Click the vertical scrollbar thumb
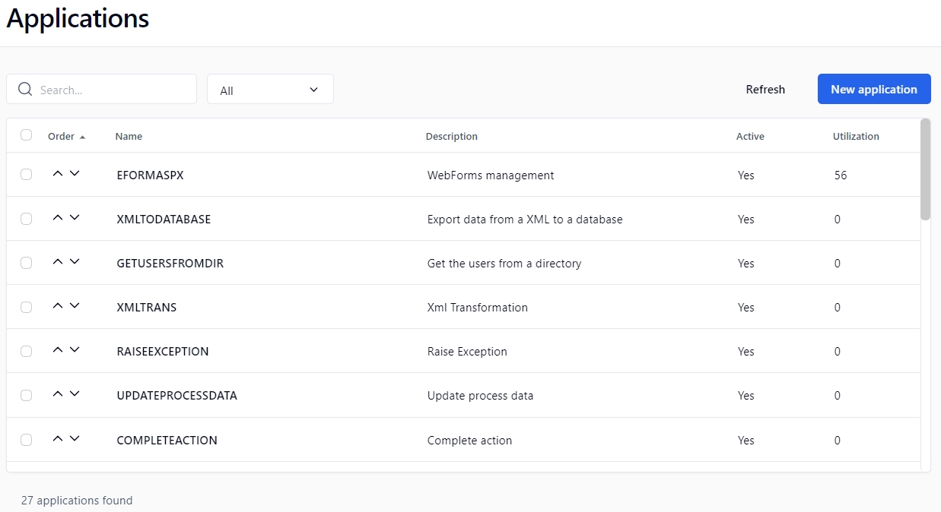The image size is (941, 512). [x=925, y=169]
